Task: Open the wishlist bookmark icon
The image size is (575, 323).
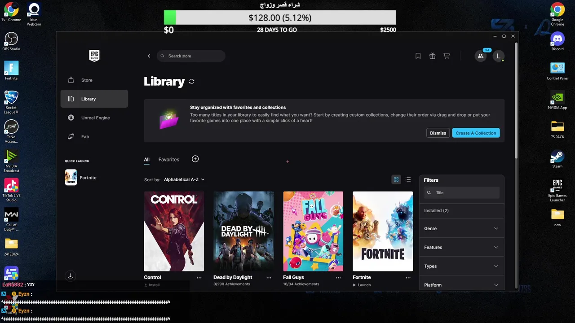Action: coord(418,56)
